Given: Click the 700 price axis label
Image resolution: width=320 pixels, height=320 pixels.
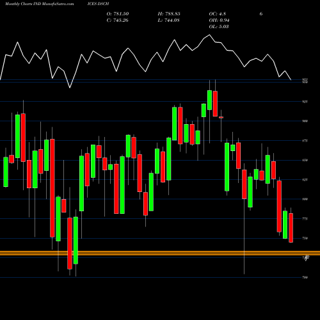Looking at the screenshot, I should (305, 277).
